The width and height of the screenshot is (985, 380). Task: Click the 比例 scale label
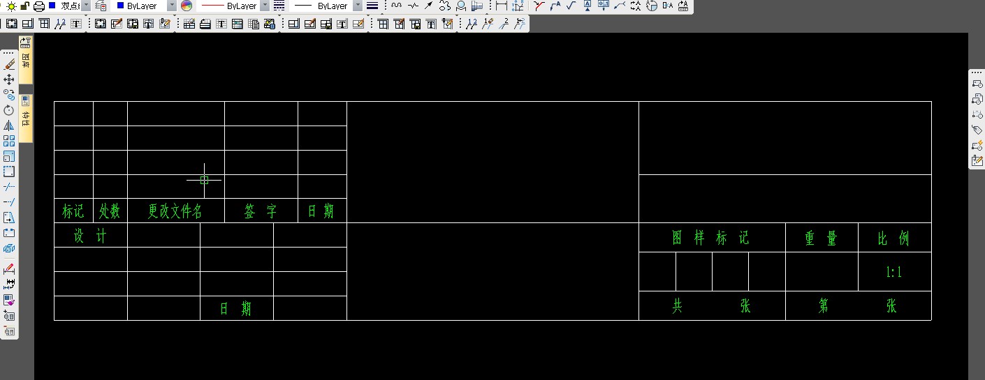893,238
